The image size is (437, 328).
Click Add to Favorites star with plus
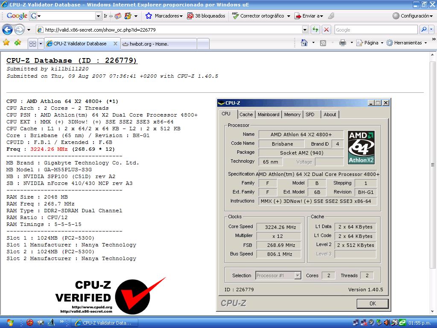click(17, 43)
